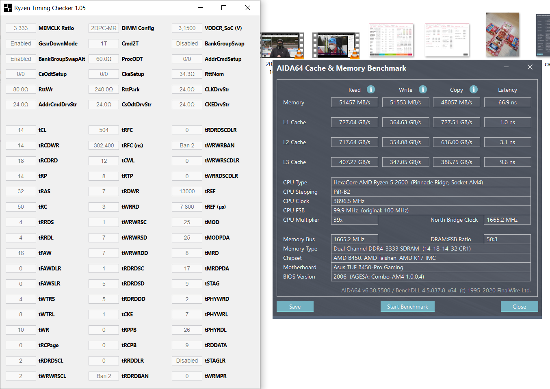Click the Read info icon in AIDA64
This screenshot has height=389, width=550.
pos(371,89)
